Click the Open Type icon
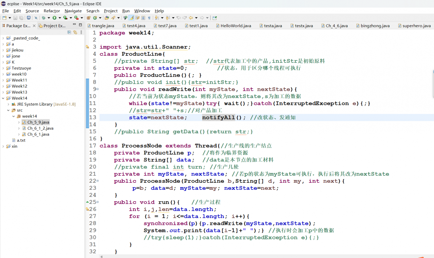Image resolution: width=434 pixels, height=258 pixels. point(107,18)
